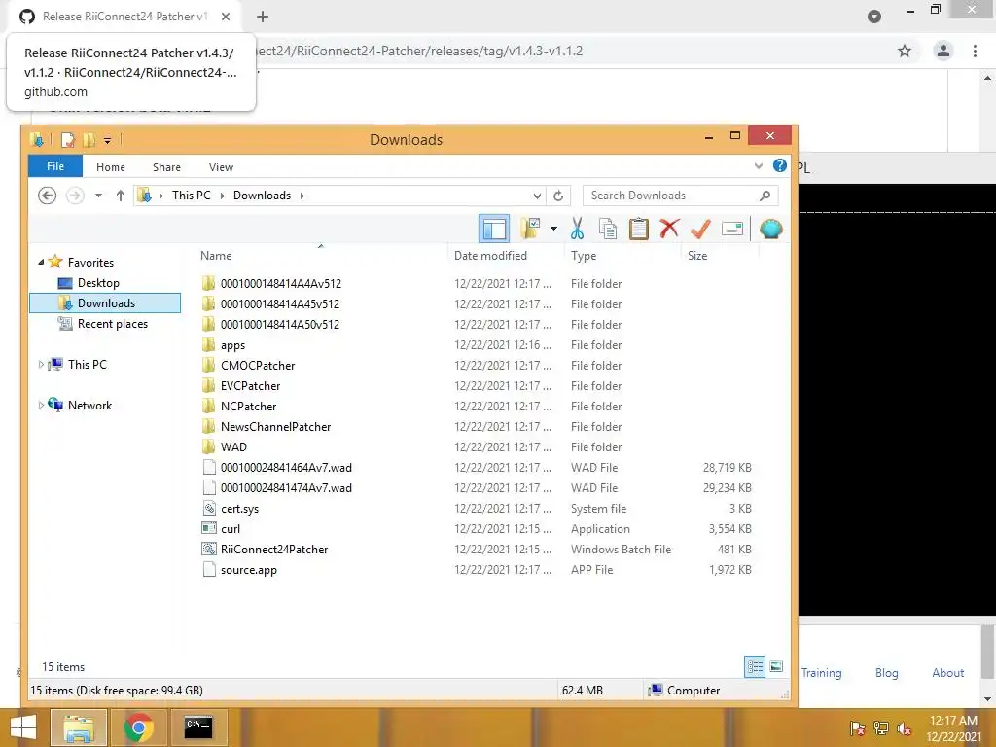Click the Forward arrow in Explorer

coord(75,196)
